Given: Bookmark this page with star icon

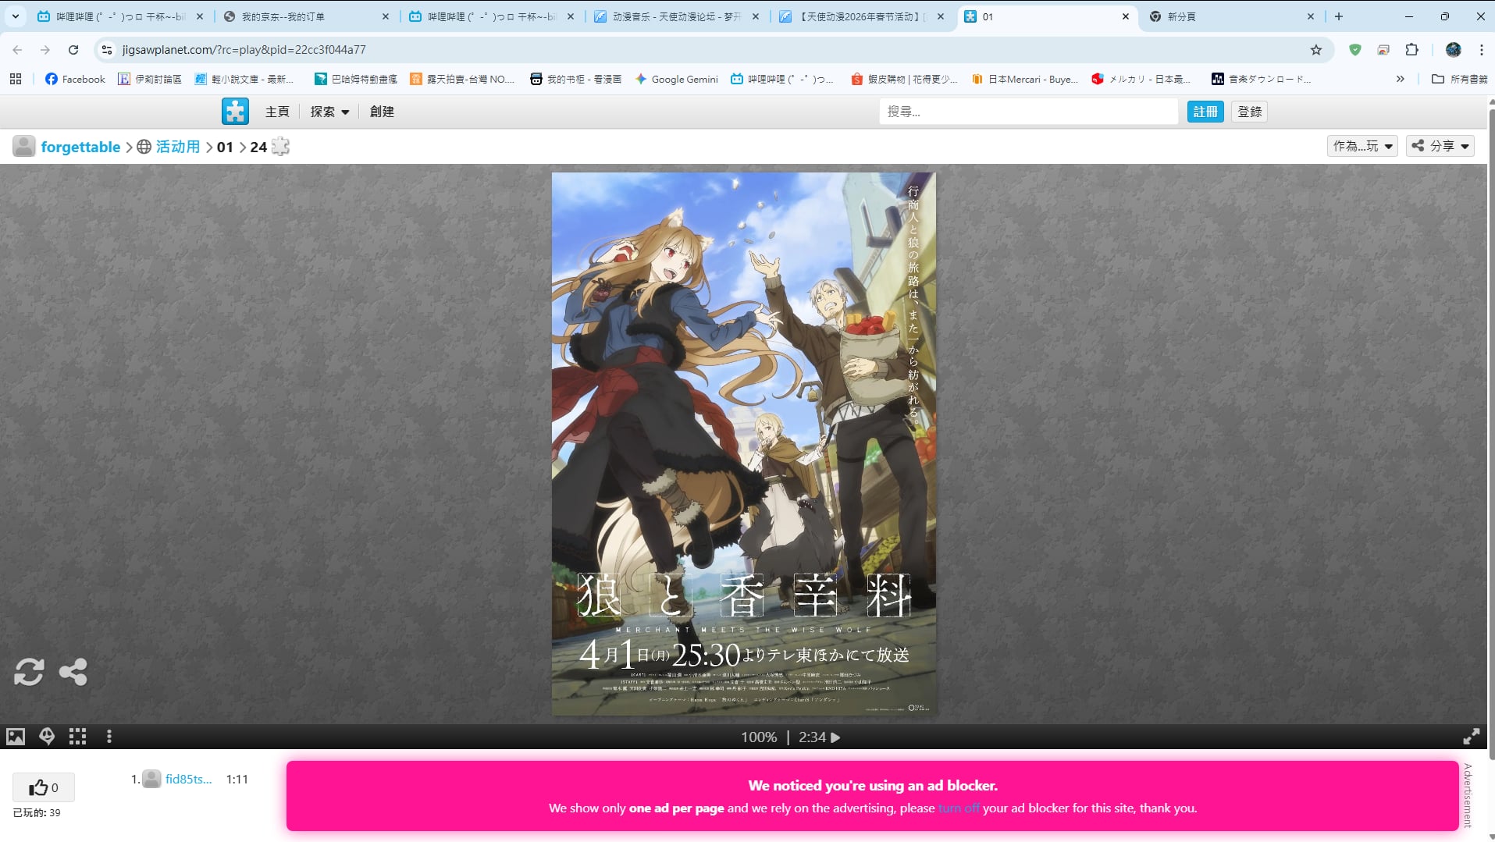Looking at the screenshot, I should tap(1316, 50).
